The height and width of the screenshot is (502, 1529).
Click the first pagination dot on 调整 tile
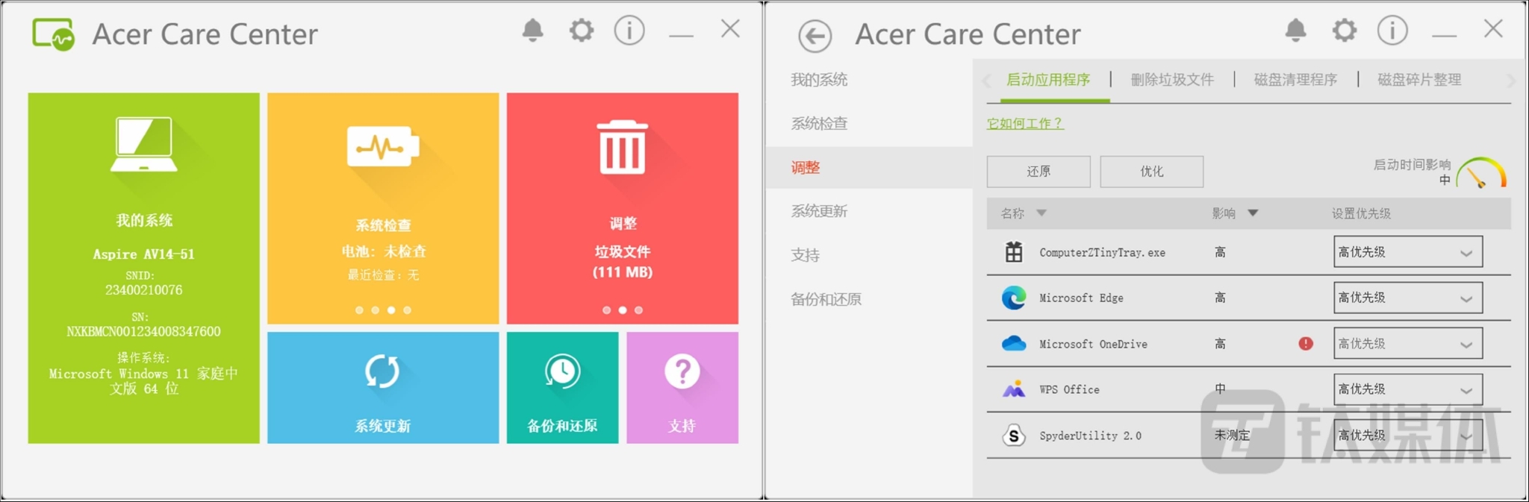point(606,310)
